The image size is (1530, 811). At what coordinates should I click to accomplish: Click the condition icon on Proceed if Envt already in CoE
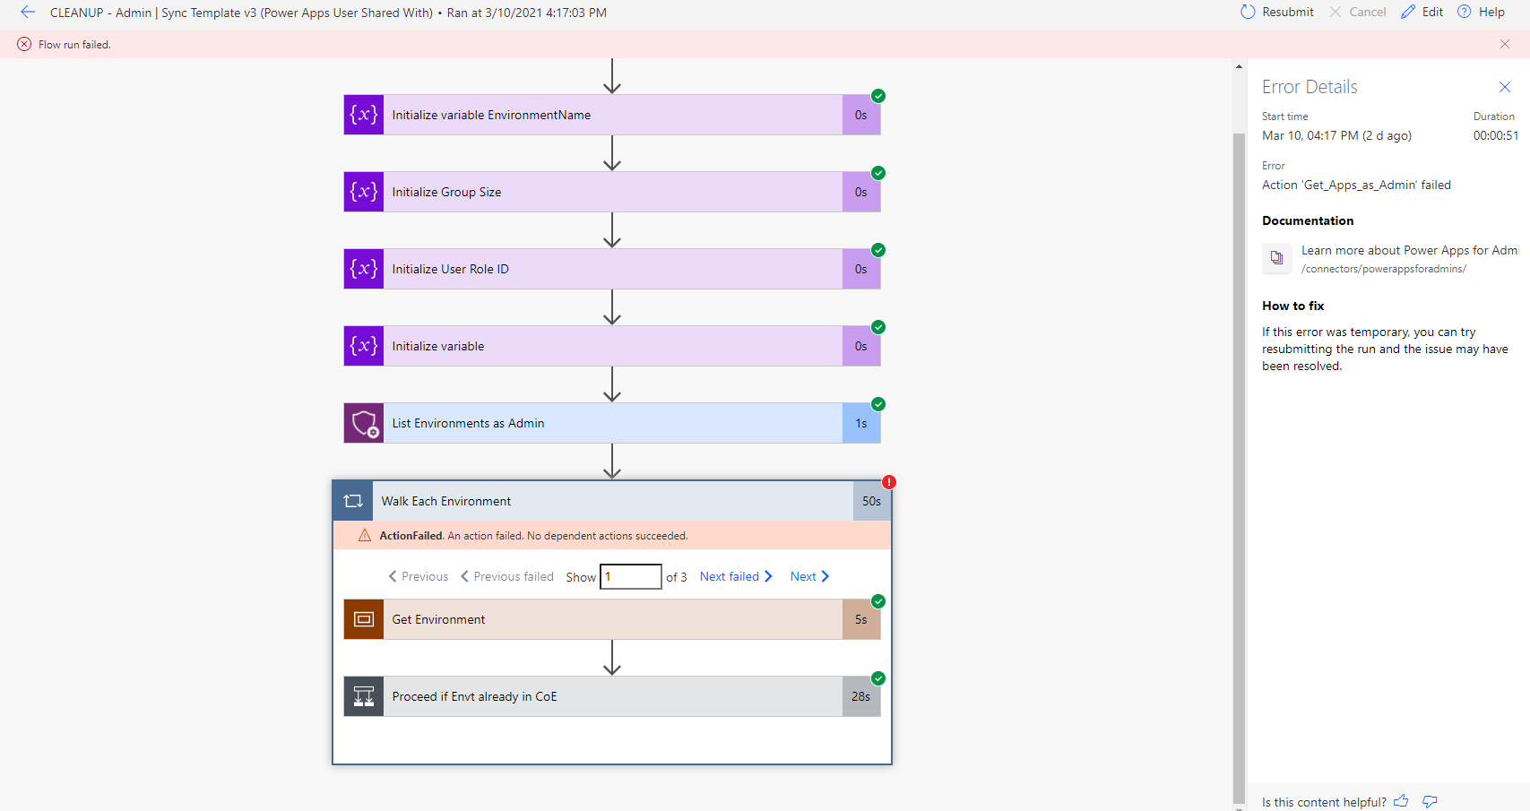362,695
